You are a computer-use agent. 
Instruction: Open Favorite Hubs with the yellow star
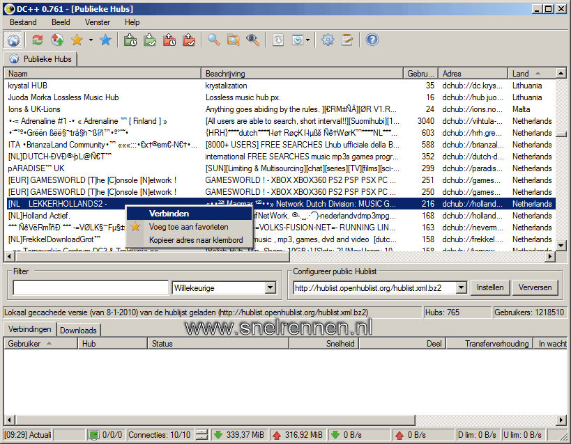(x=77, y=40)
